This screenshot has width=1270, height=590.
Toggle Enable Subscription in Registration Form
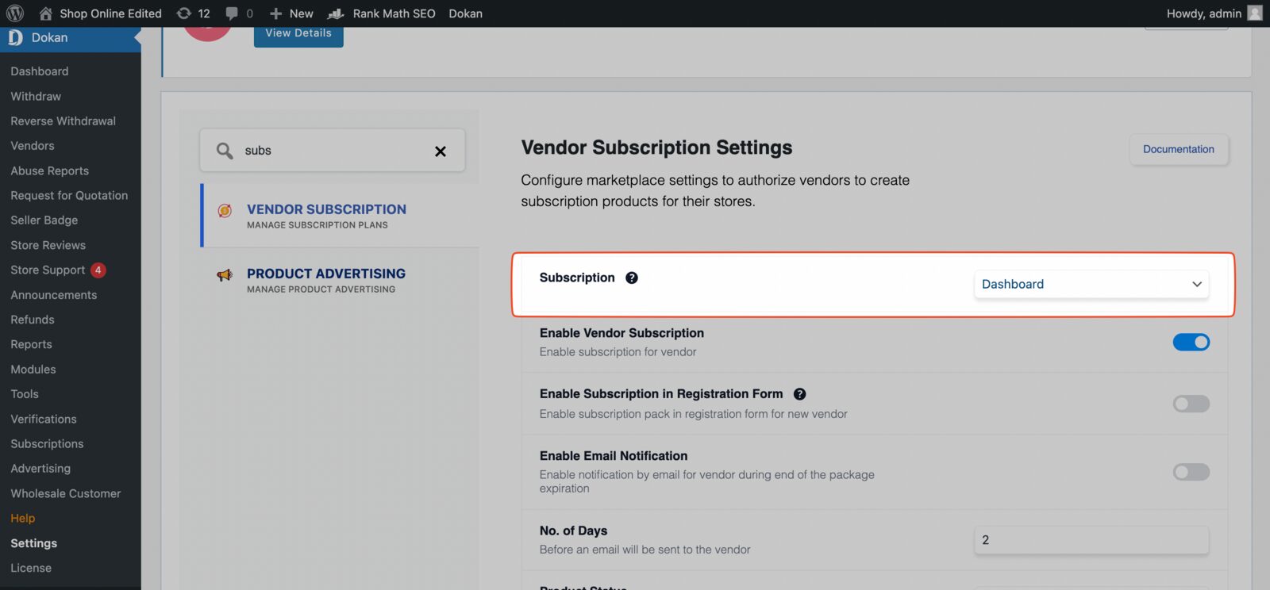pyautogui.click(x=1191, y=404)
